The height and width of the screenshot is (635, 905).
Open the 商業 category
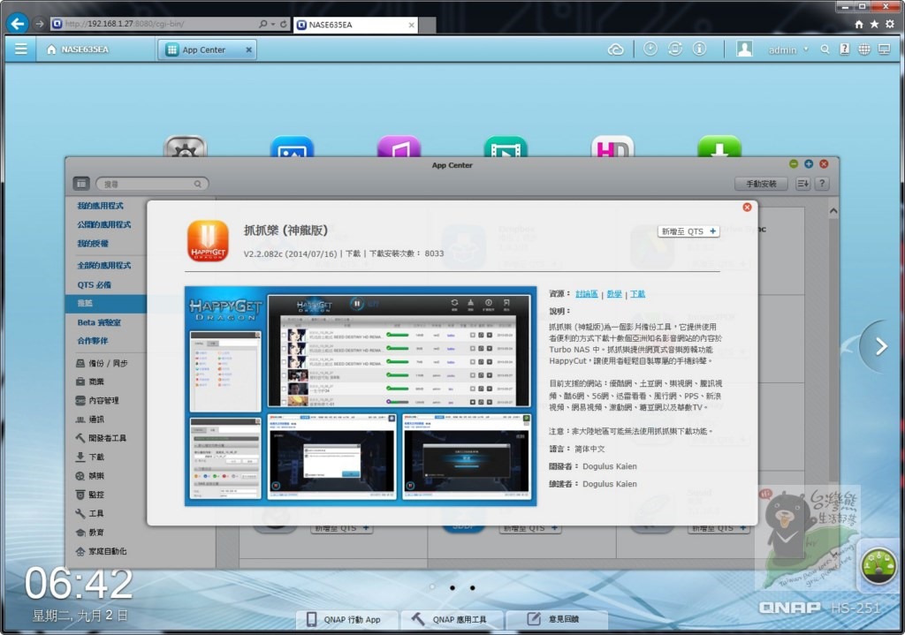point(90,382)
